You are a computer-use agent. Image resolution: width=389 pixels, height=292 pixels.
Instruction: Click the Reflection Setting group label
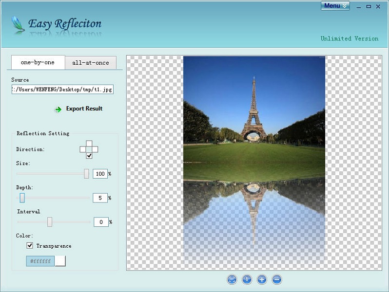[x=43, y=133]
